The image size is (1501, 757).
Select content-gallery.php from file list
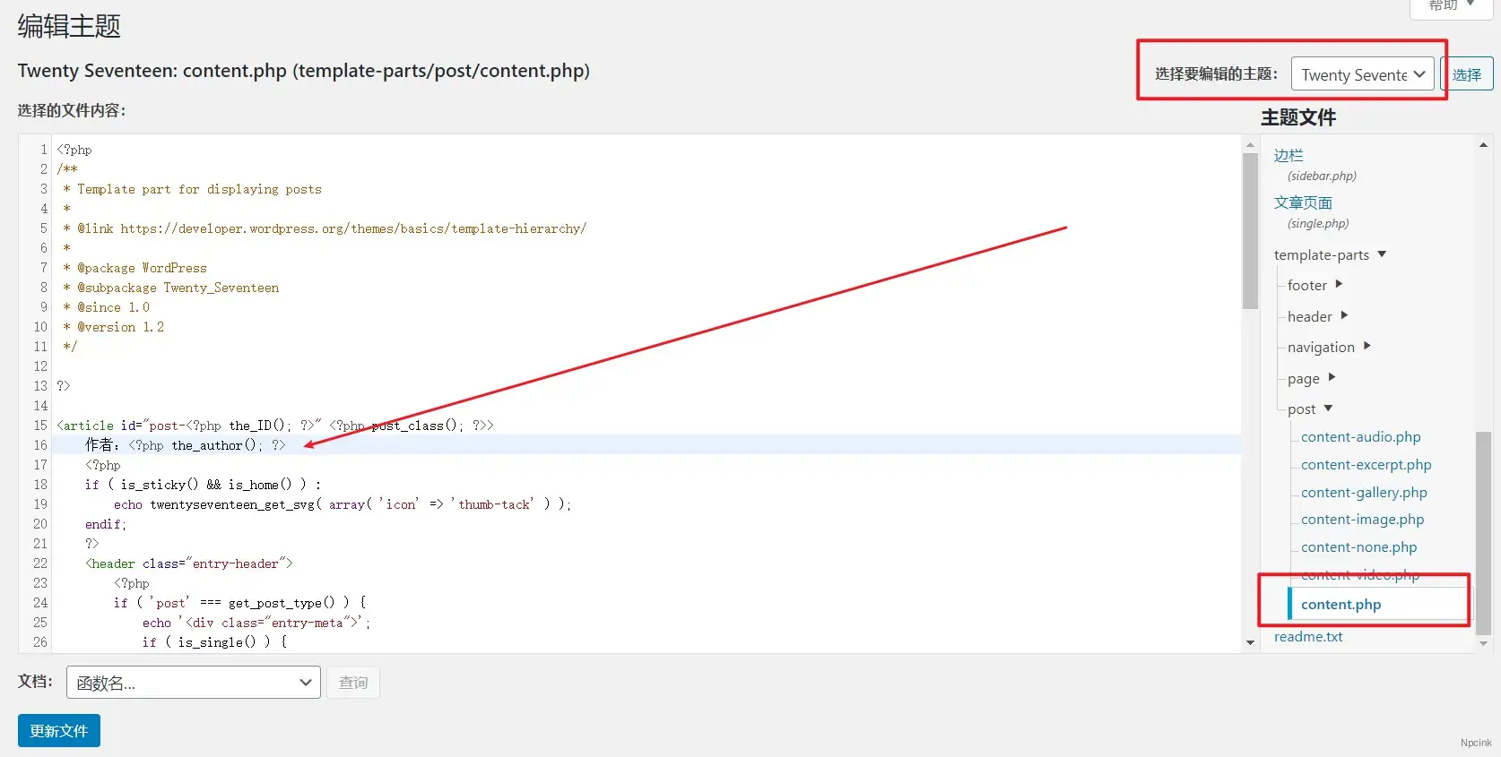click(1364, 493)
